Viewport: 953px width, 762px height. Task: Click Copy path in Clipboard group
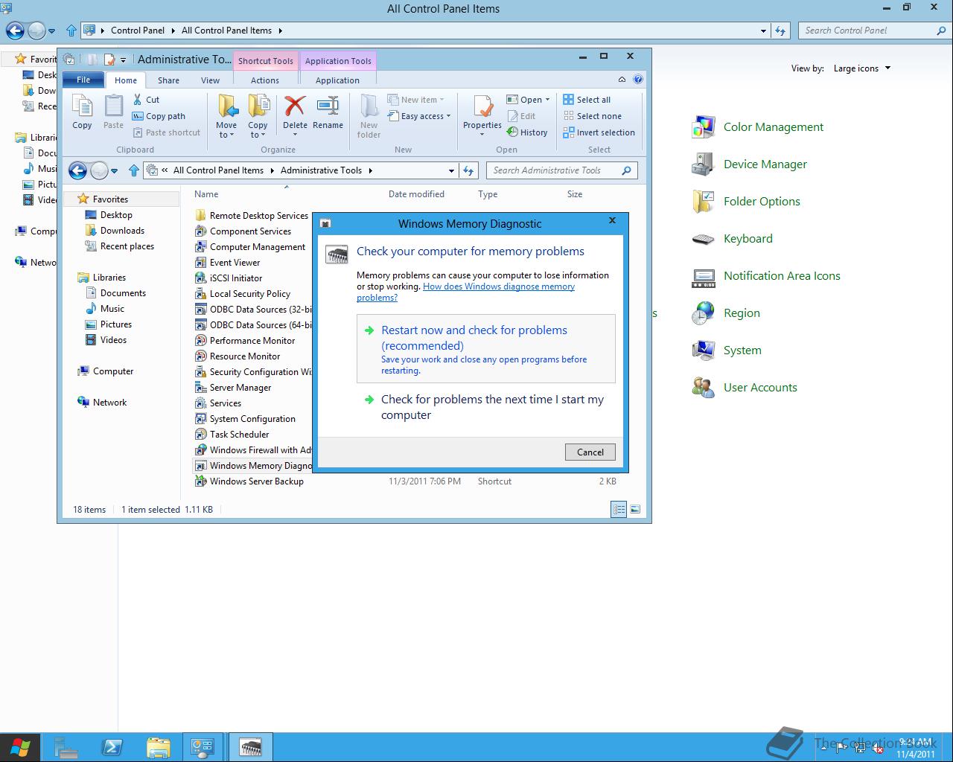click(x=159, y=116)
